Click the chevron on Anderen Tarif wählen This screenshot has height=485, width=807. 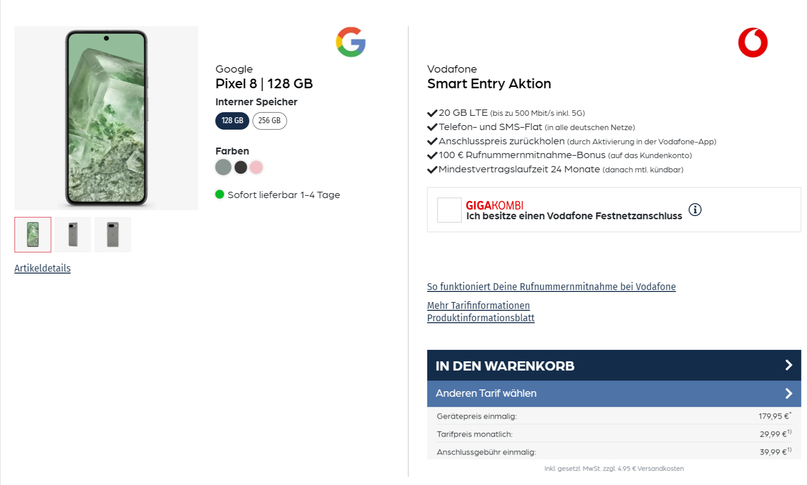pos(789,394)
